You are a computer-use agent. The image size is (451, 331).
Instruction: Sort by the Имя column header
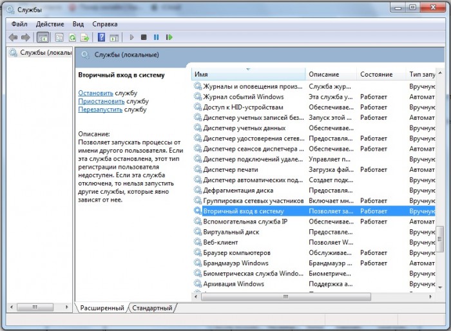248,74
